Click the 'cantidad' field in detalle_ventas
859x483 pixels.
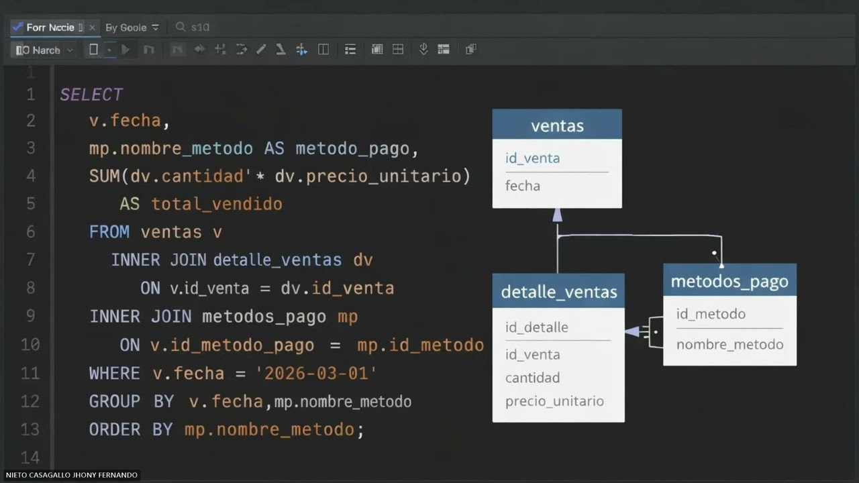(x=532, y=378)
